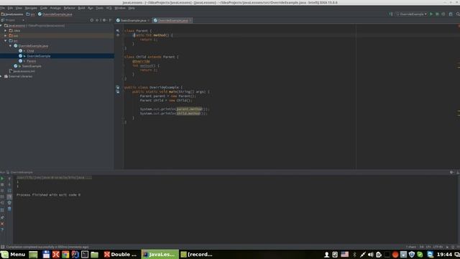Switch to StaticExample.java editor tab
Viewport: 460px width, 259px height.
(x=133, y=21)
